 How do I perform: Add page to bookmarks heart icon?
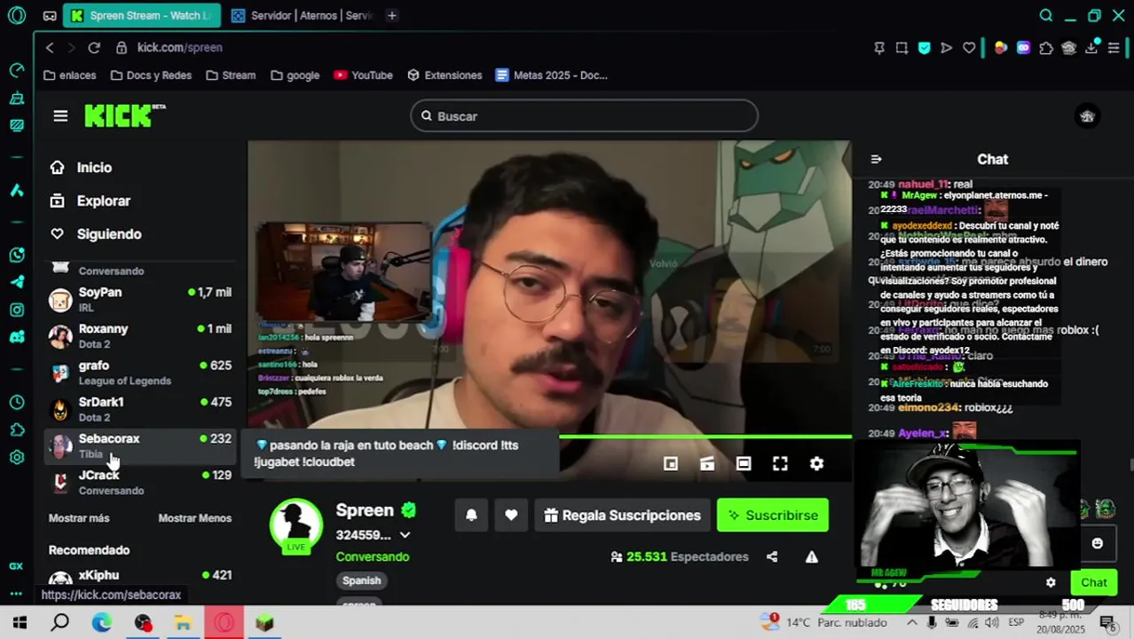click(969, 48)
